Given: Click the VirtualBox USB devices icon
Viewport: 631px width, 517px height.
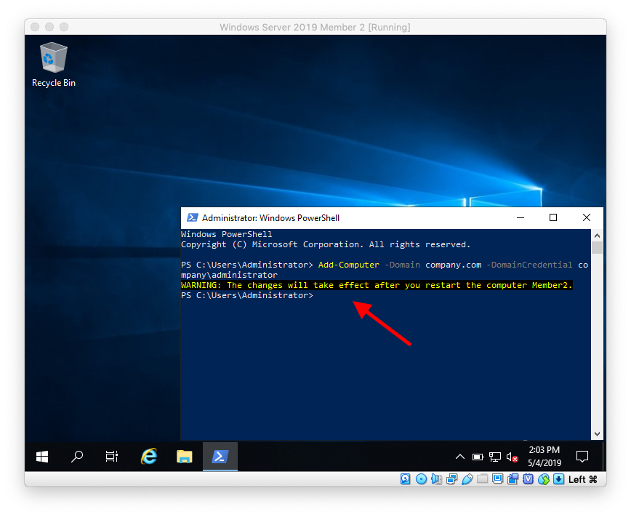Looking at the screenshot, I should pos(468,478).
